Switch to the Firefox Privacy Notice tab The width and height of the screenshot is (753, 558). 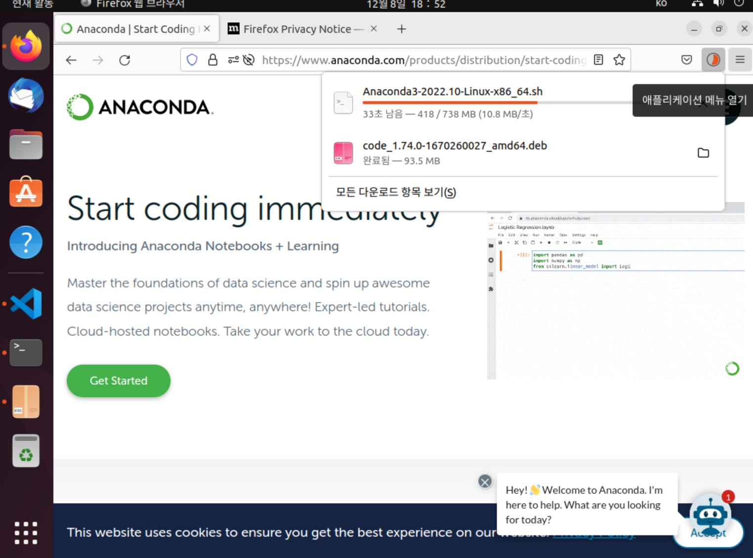[x=303, y=29]
